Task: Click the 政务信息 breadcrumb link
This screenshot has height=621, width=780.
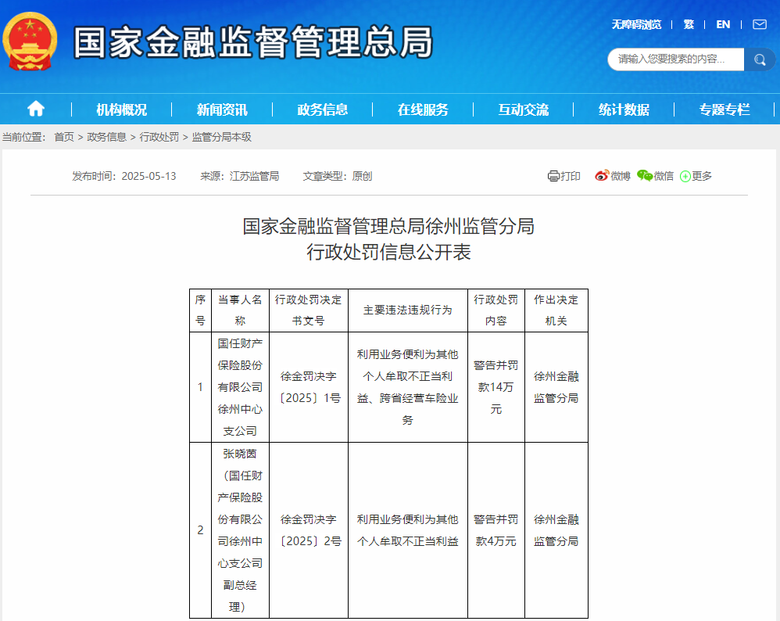Action: (x=106, y=137)
